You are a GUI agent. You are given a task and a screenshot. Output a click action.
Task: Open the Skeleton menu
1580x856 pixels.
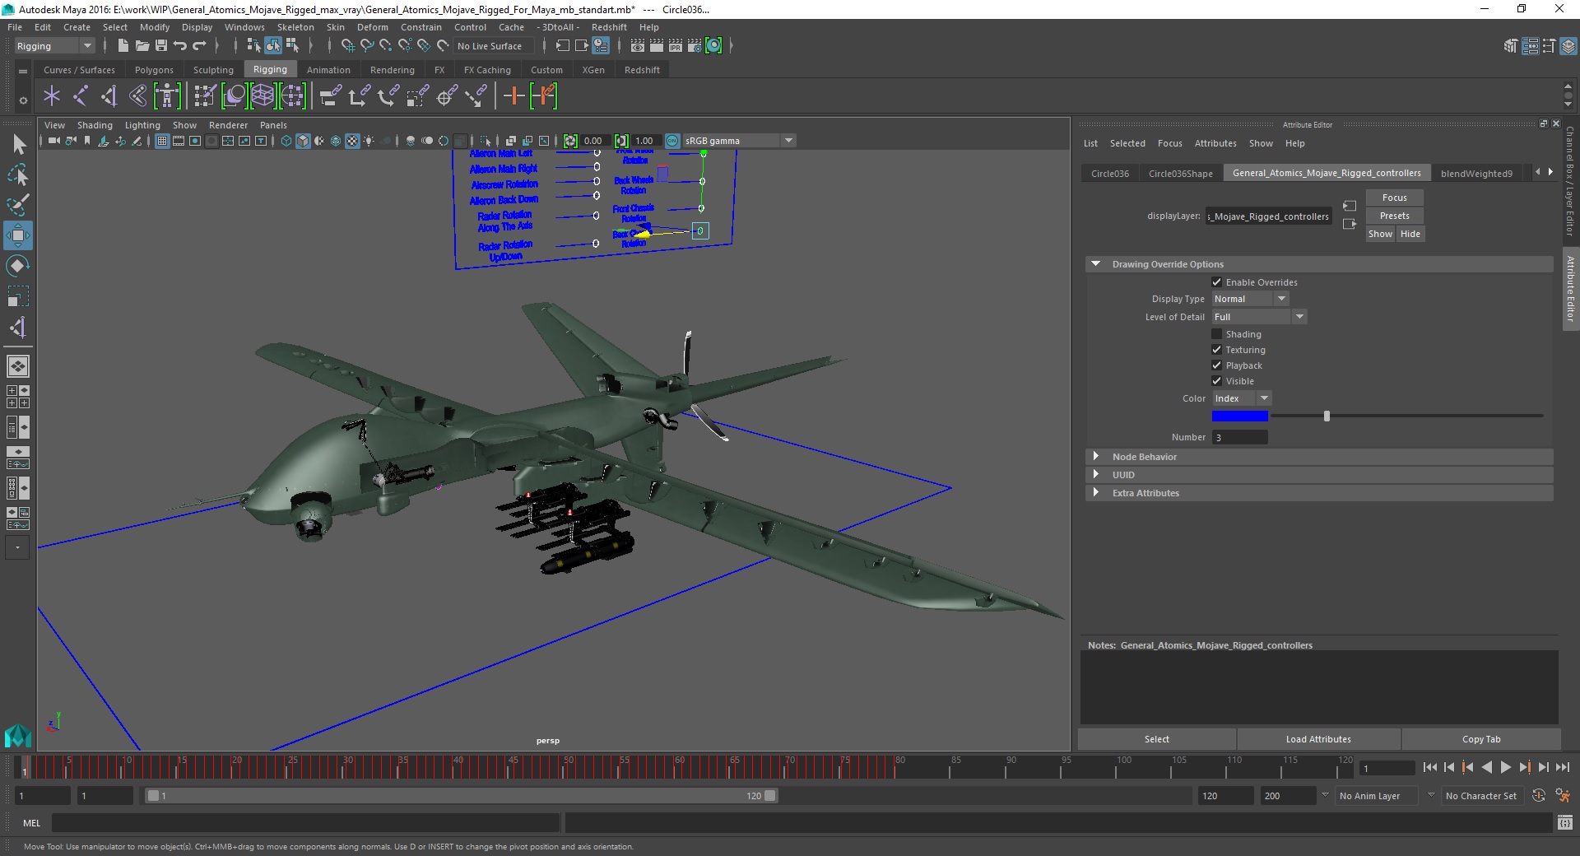pos(295,27)
